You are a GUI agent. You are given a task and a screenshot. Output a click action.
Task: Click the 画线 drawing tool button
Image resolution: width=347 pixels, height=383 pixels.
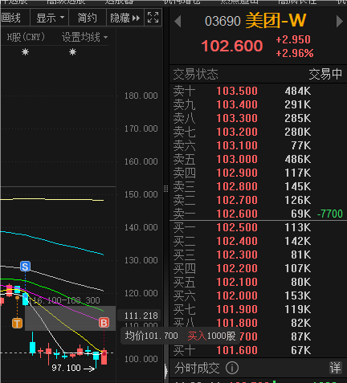[x=14, y=18]
